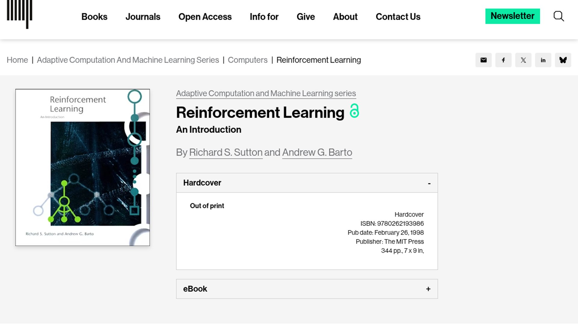Image resolution: width=578 pixels, height=325 pixels.
Task: Share page on Bluesky butterfly icon
Action: click(563, 60)
